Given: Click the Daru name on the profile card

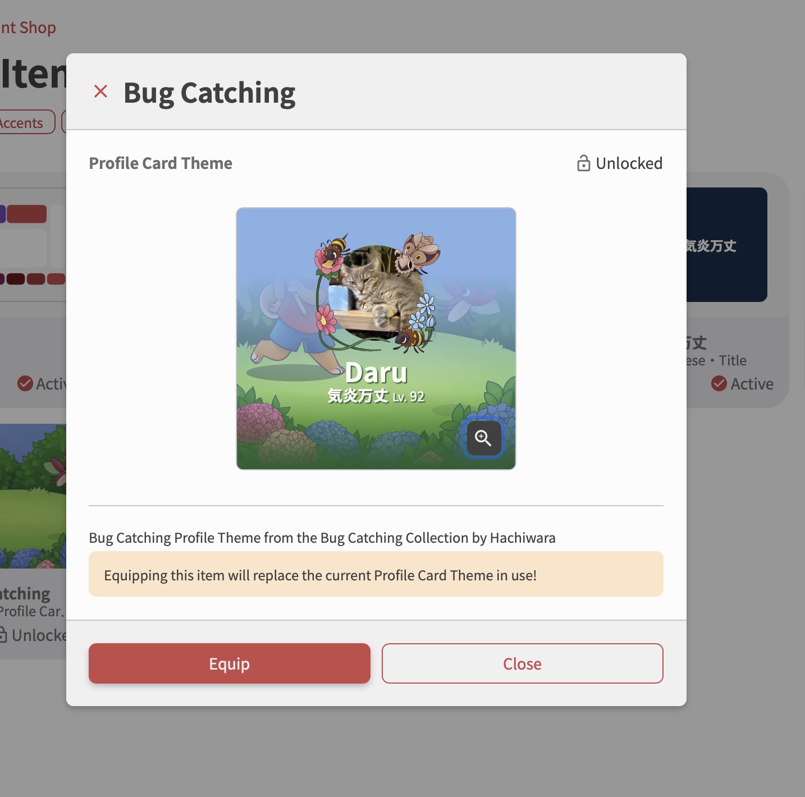Looking at the screenshot, I should coord(376,373).
